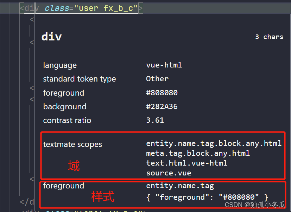The image size is (291, 212).
Task: Click the language label row
Action: (60, 65)
